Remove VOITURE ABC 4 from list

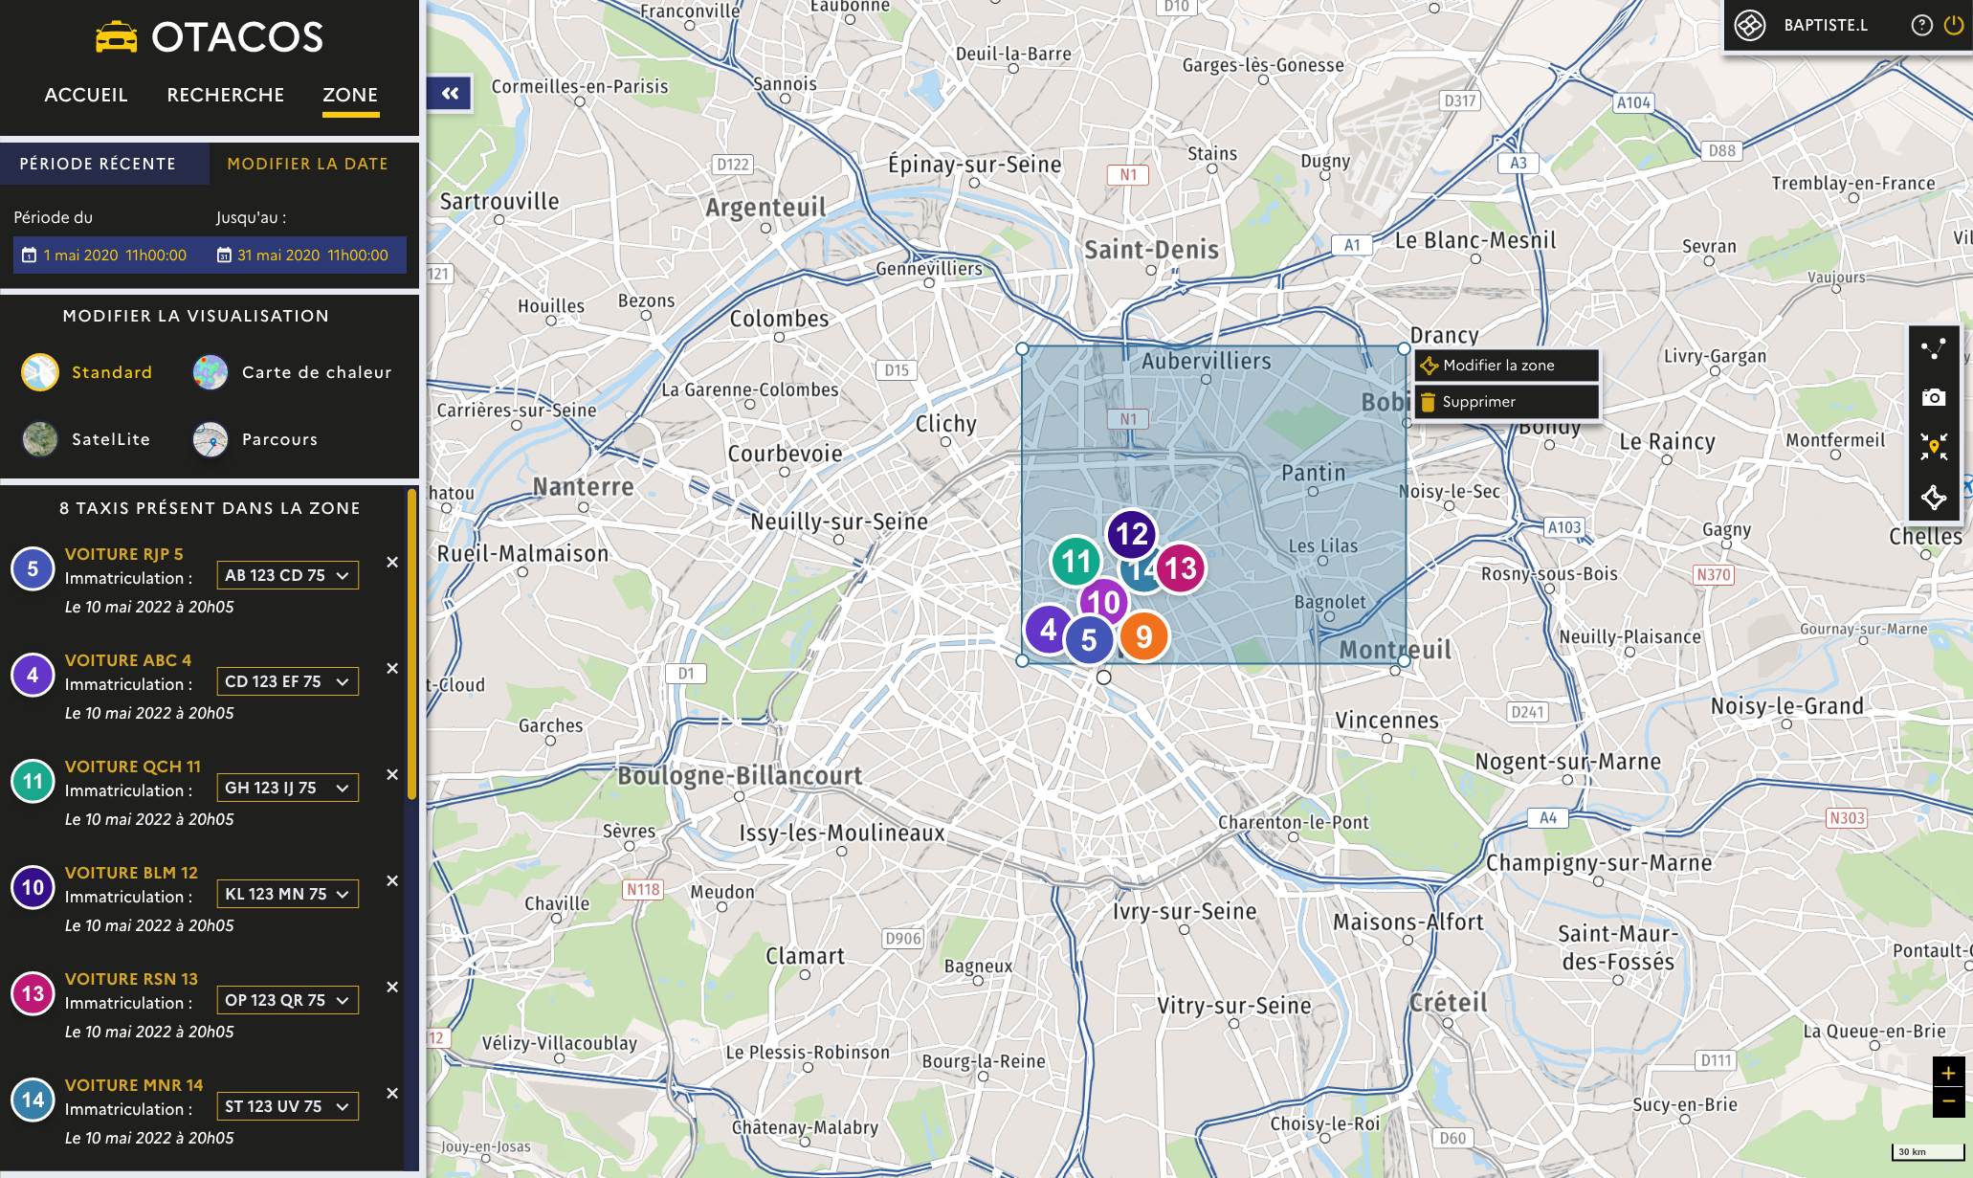point(391,668)
